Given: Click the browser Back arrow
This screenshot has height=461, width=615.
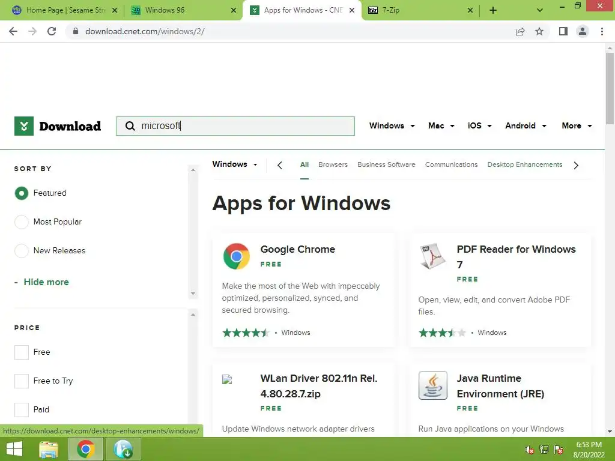Looking at the screenshot, I should (13, 31).
